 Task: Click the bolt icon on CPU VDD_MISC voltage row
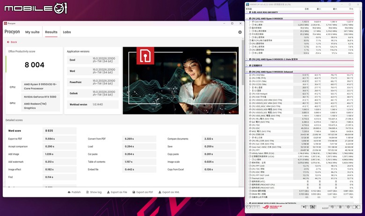(x=250, y=116)
